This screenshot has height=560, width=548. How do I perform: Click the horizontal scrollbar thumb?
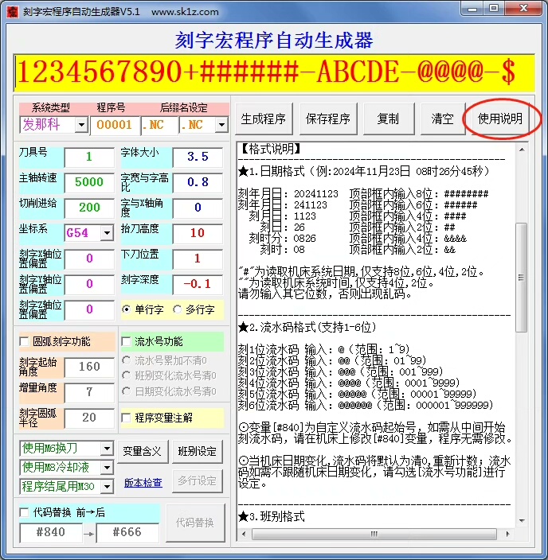tap(374, 535)
